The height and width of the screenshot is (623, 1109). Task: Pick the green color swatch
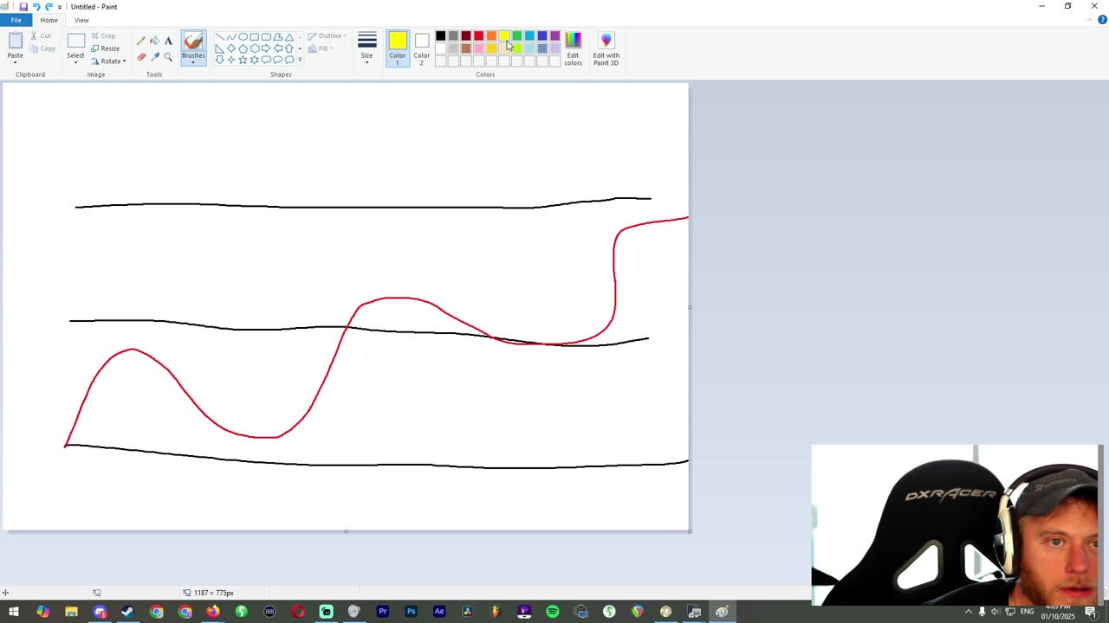(x=516, y=36)
